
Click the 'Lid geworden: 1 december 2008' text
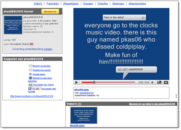pos(40,21)
